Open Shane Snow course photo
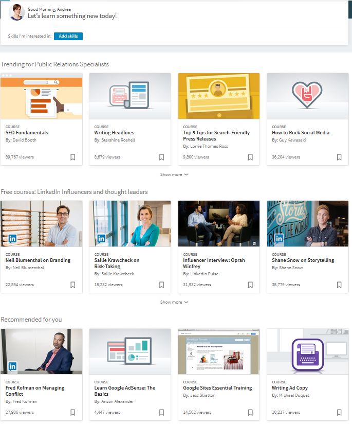352x424 pixels. coord(308,224)
